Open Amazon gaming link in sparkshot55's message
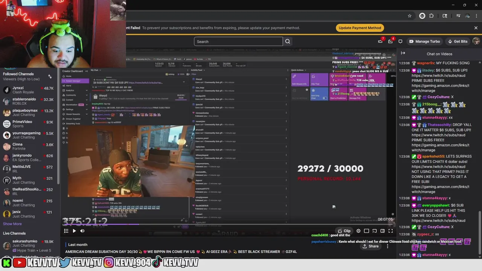This screenshot has height=271, width=482. point(440,189)
